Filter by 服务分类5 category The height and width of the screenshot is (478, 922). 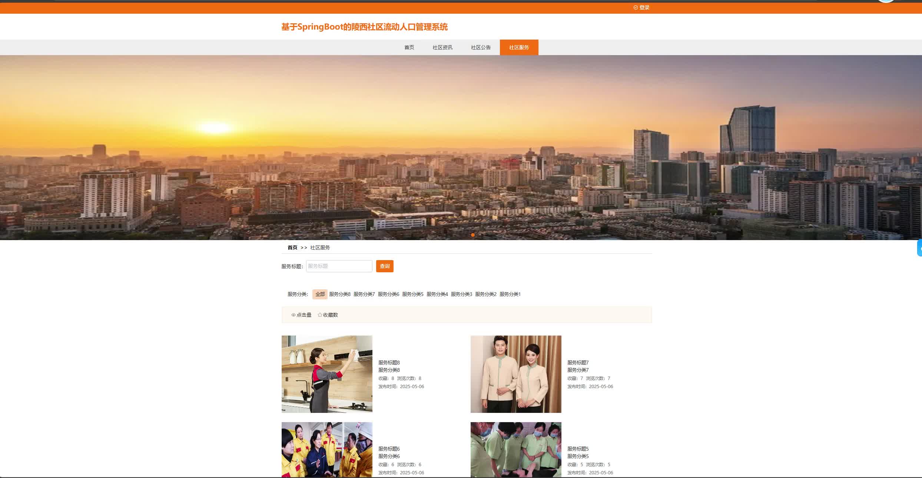[x=412, y=294]
